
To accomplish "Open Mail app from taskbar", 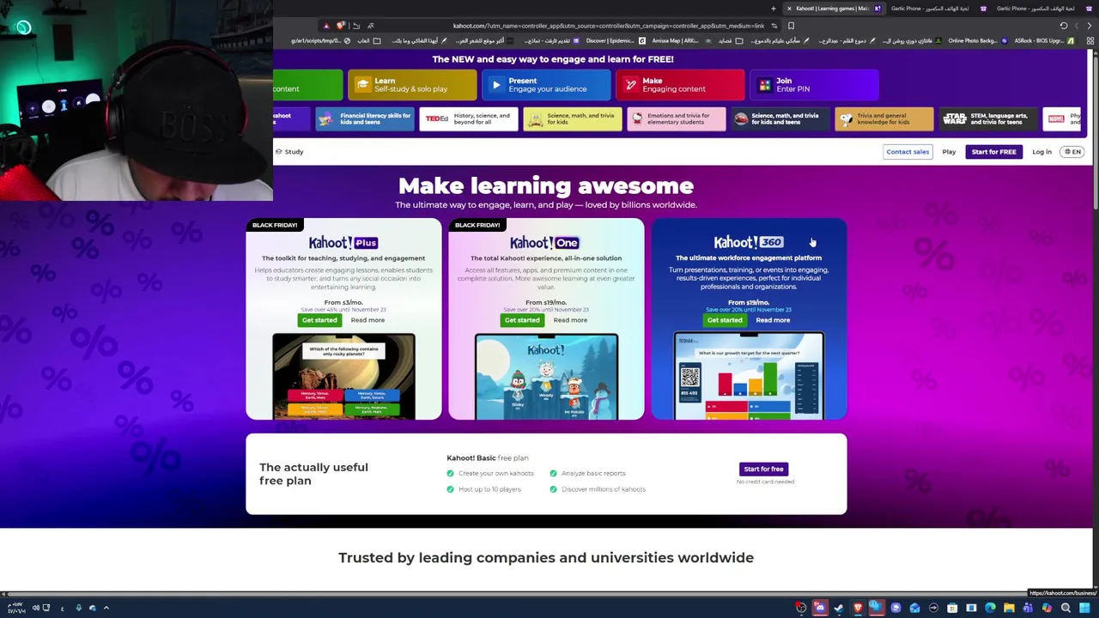I will point(914,608).
